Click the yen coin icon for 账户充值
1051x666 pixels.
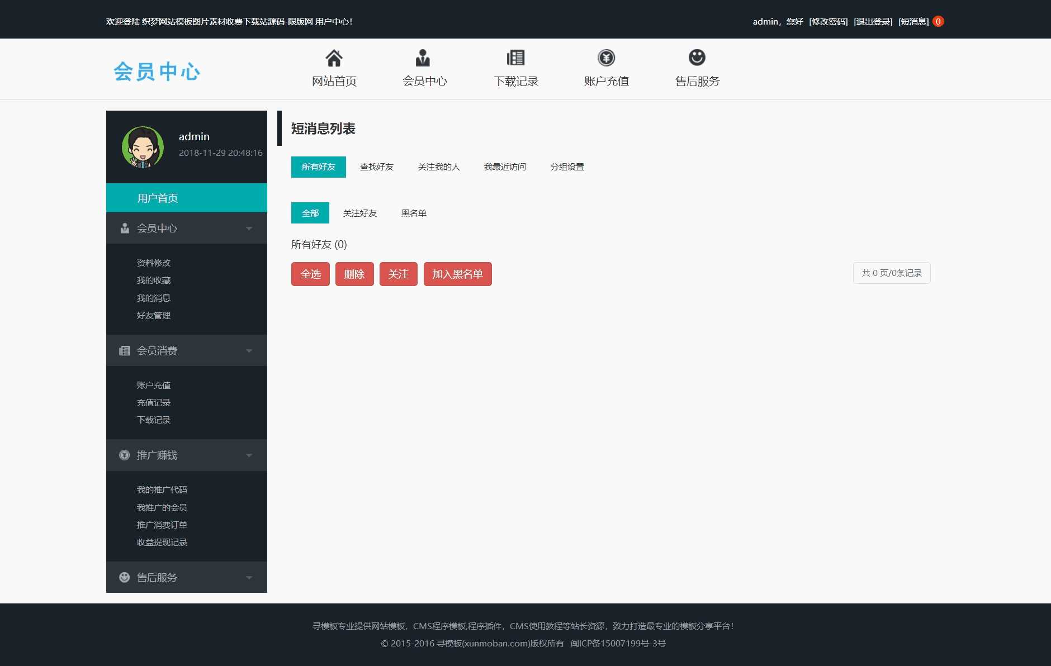point(606,58)
